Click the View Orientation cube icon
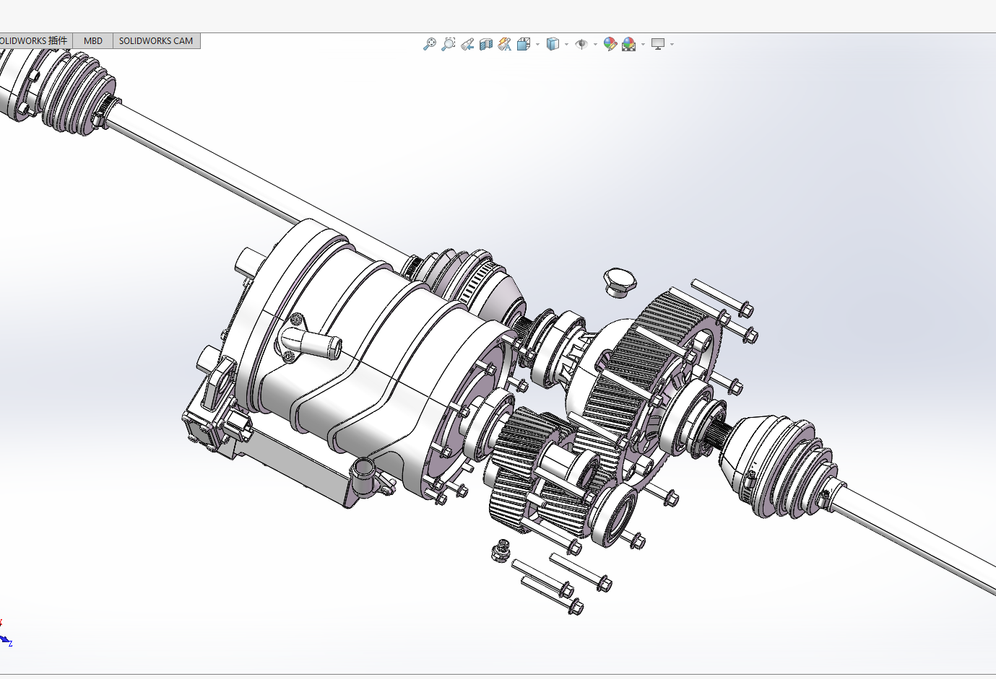The image size is (996, 679). tap(524, 44)
